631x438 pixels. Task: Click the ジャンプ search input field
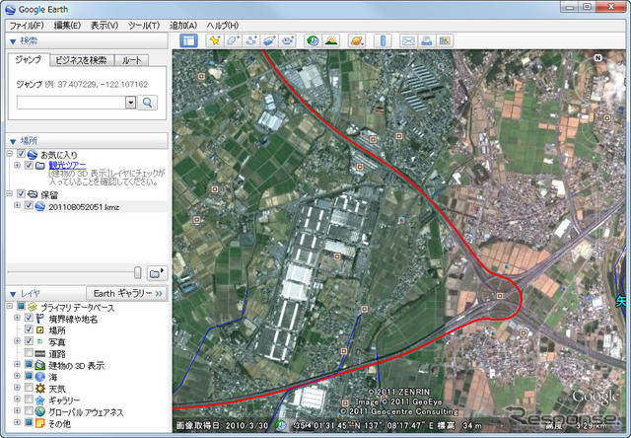(x=71, y=103)
